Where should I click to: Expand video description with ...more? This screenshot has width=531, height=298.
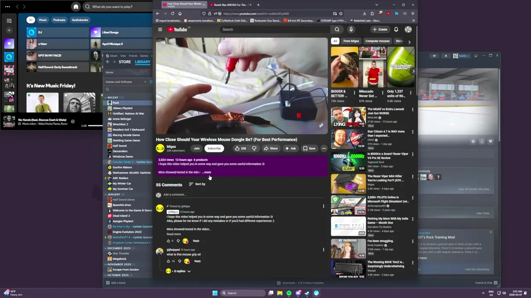point(207,172)
